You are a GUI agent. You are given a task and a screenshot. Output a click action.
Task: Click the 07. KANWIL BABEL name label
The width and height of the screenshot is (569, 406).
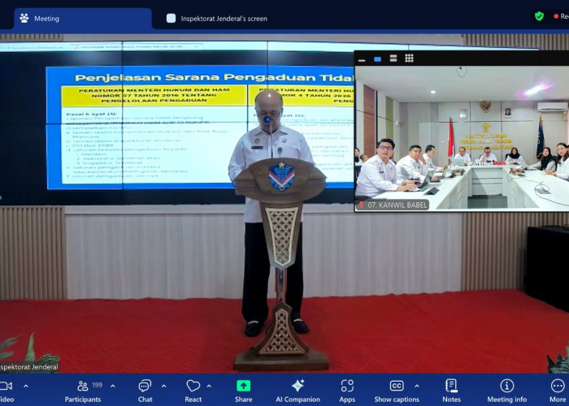pos(393,205)
